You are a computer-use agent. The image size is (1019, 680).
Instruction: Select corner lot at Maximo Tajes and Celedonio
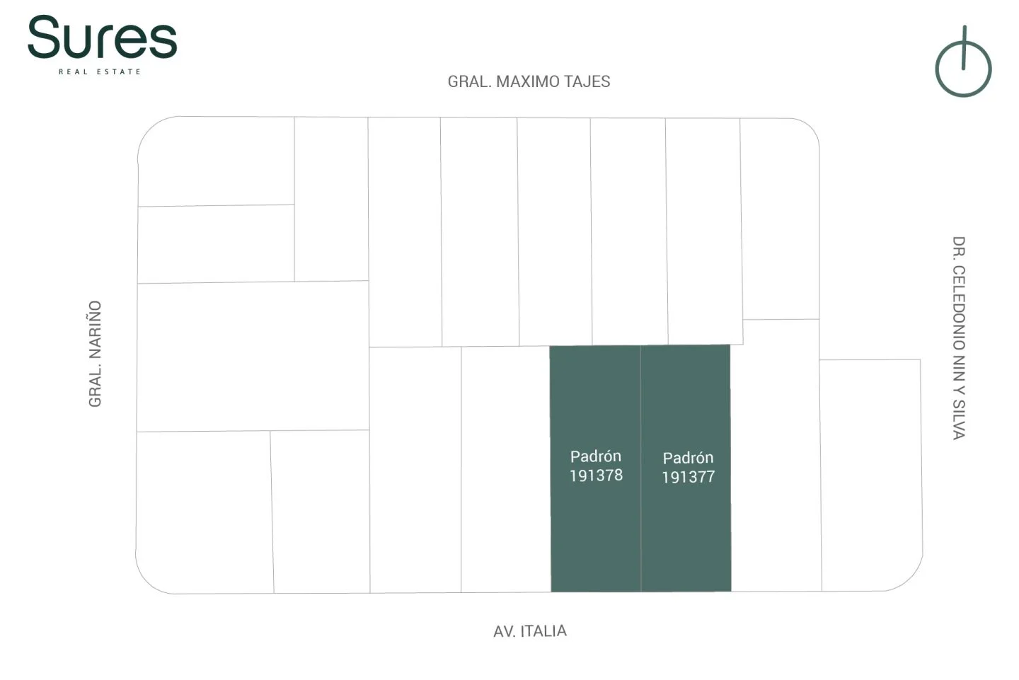[x=779, y=218]
